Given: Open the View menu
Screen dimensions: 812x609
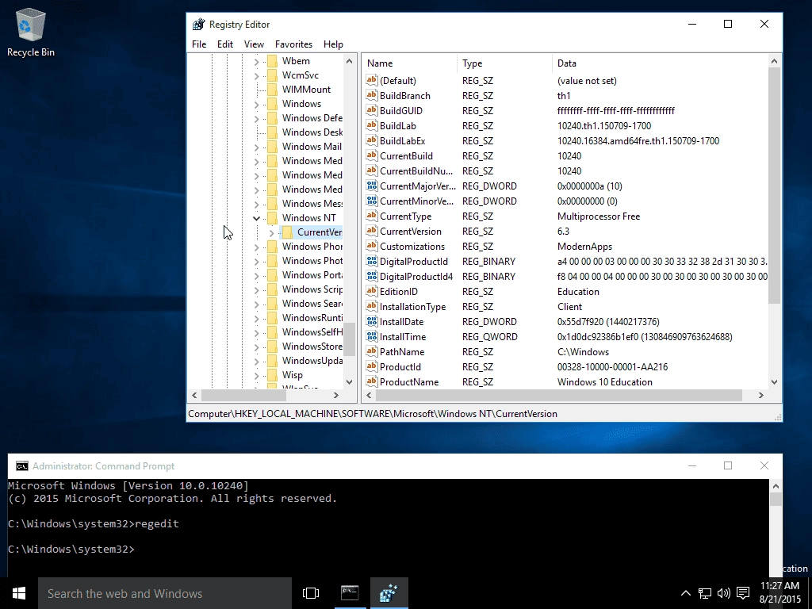Looking at the screenshot, I should [x=254, y=44].
